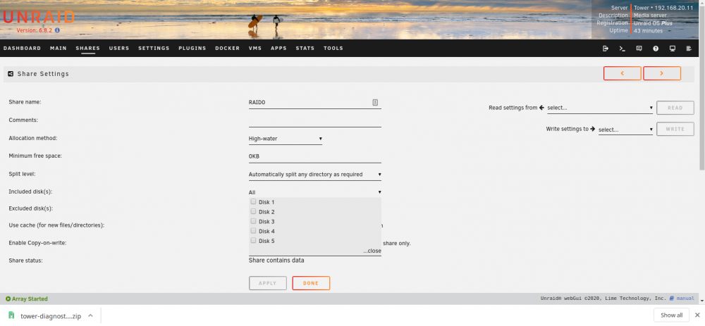Go to the previous share with left arrow
This screenshot has width=705, height=326.
click(623, 73)
